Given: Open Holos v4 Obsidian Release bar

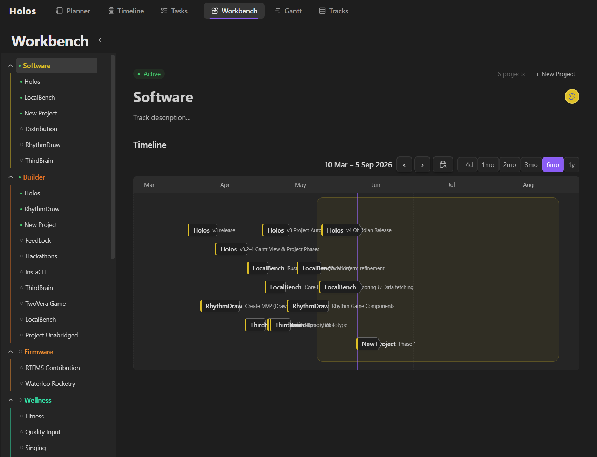Looking at the screenshot, I should (x=342, y=230).
